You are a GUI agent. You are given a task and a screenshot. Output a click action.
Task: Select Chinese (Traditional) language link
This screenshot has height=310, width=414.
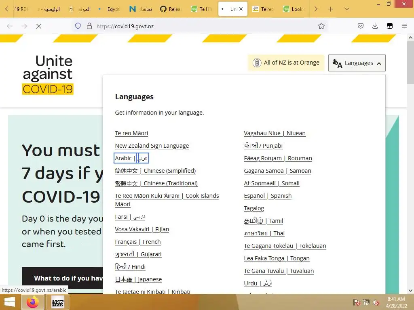156,184
